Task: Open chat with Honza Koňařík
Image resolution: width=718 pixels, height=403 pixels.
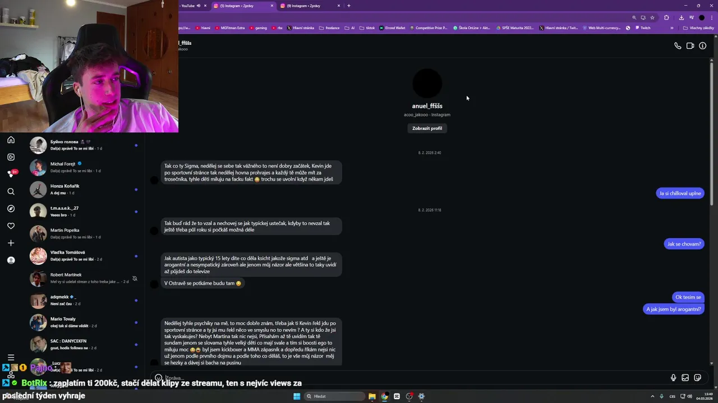Action: [x=86, y=189]
